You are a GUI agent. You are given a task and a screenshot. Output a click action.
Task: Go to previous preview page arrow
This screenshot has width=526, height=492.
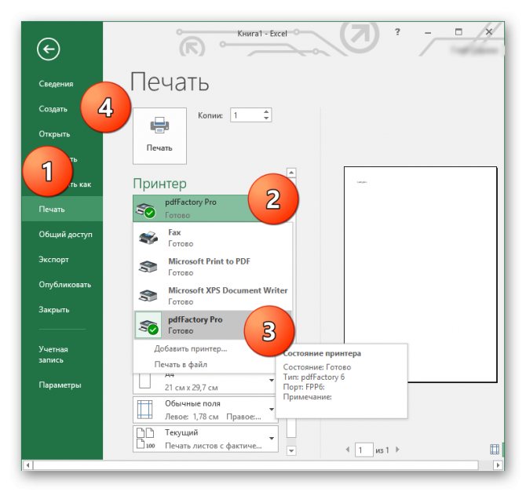(348, 450)
